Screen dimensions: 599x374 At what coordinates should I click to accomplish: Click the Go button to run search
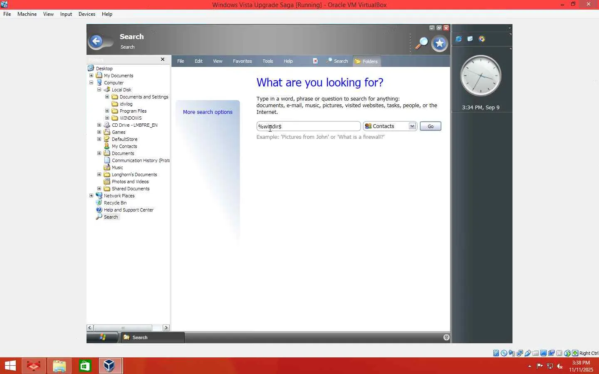pos(431,126)
